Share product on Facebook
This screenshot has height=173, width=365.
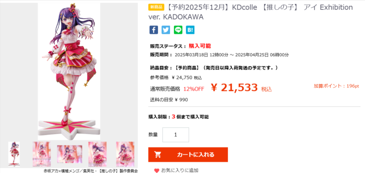(154, 30)
